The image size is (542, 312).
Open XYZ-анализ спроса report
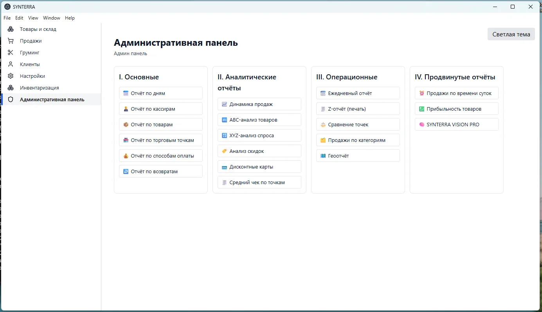click(x=259, y=135)
